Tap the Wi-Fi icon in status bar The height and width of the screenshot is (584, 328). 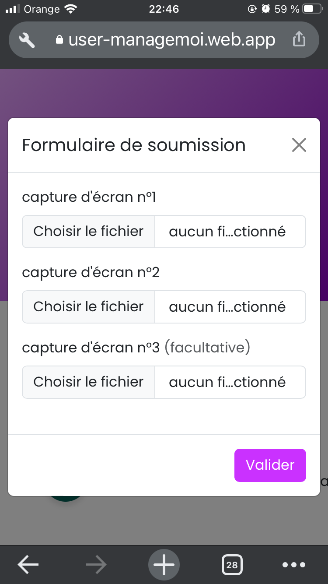pos(70,9)
